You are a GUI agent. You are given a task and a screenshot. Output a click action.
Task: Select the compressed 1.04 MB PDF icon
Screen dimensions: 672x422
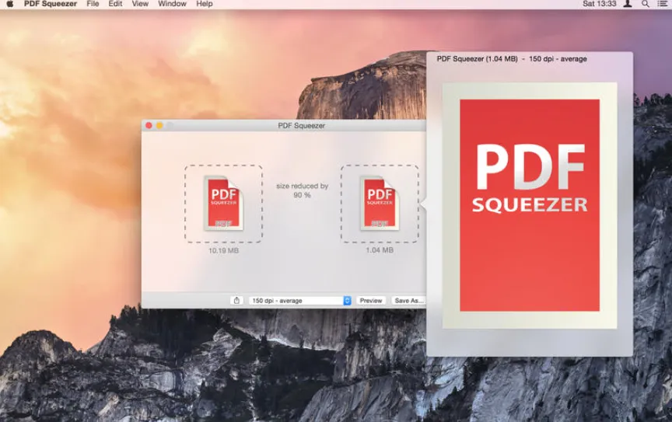click(380, 204)
